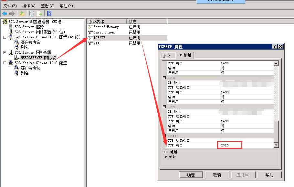This screenshot has height=187, width=294.
Task: Collapse the IP9 property group
Action: coord(164,107)
